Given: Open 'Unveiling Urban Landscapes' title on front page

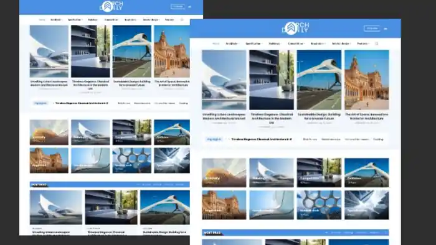Looking at the screenshot, I should tap(224, 116).
